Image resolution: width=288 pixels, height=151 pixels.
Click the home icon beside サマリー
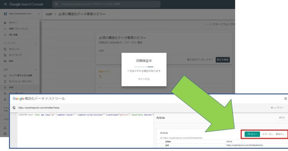click(5, 23)
